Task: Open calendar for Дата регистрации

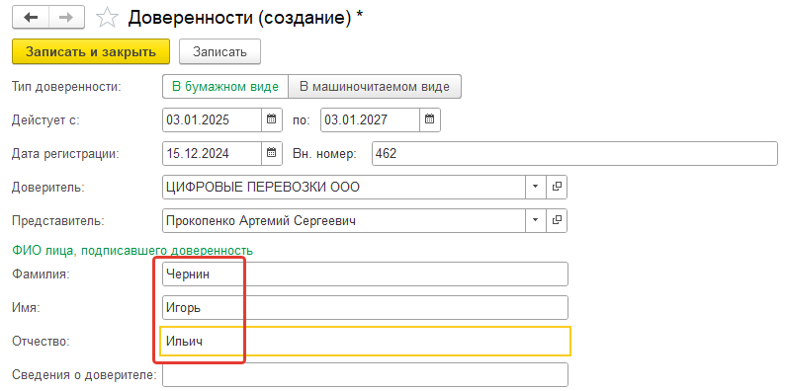Action: coord(271,153)
